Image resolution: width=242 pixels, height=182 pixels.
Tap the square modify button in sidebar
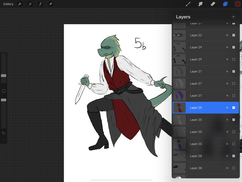4,91
